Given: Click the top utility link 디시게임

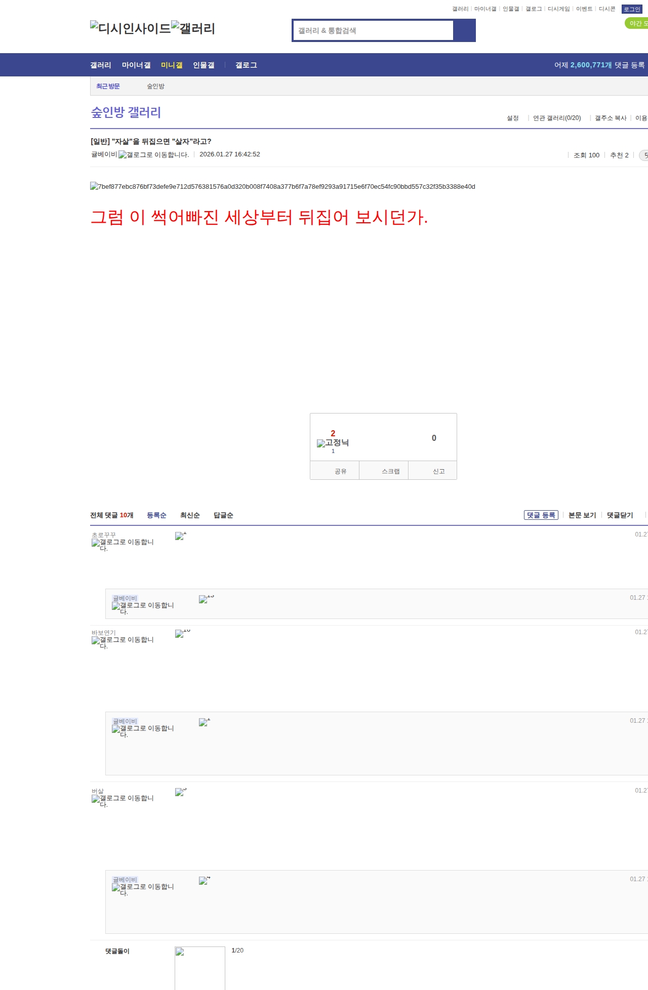Looking at the screenshot, I should coord(559,9).
